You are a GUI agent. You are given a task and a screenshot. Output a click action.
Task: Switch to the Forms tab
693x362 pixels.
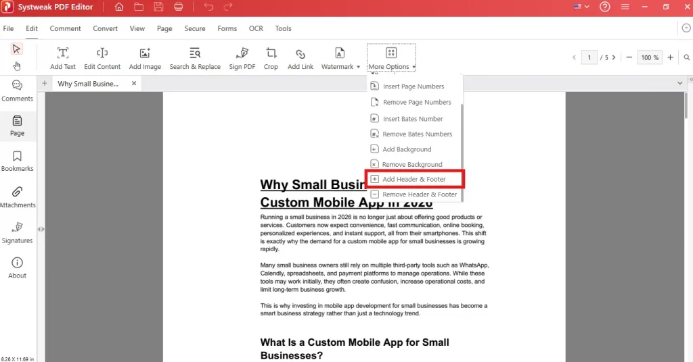point(227,28)
